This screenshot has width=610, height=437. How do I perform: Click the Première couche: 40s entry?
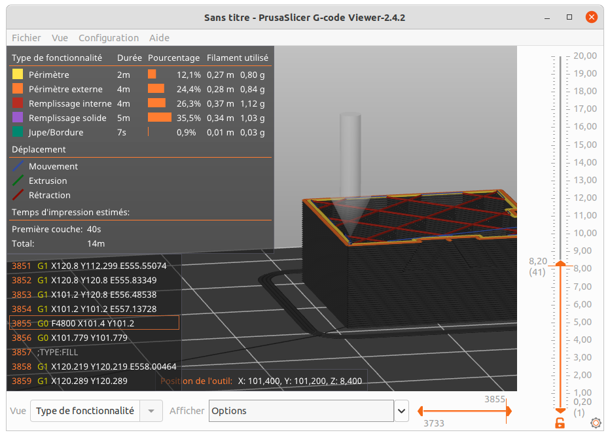[56, 230]
